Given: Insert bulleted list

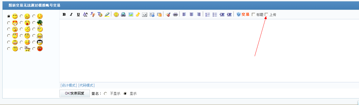Looking at the screenshot, I should [x=215, y=14].
